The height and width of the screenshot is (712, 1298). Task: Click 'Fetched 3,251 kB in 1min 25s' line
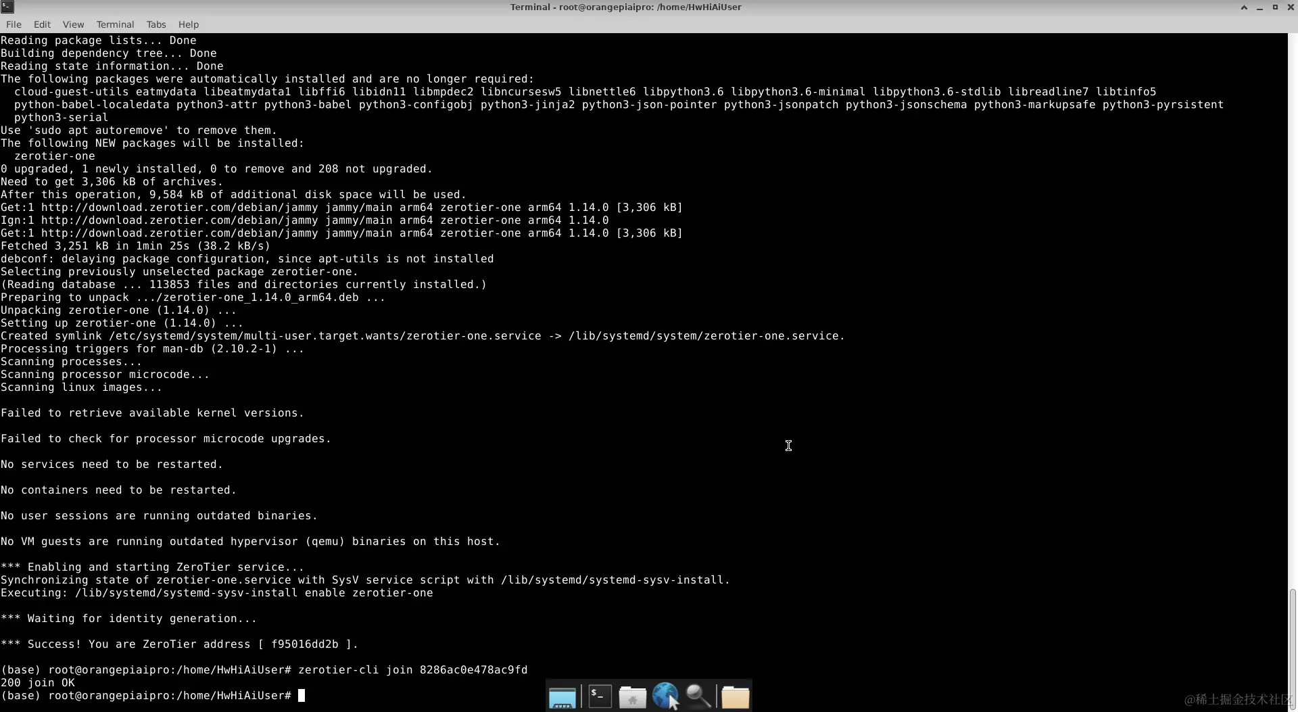point(135,246)
